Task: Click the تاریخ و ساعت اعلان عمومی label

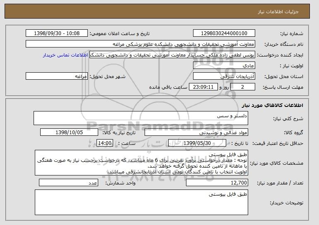Action: click(120, 34)
